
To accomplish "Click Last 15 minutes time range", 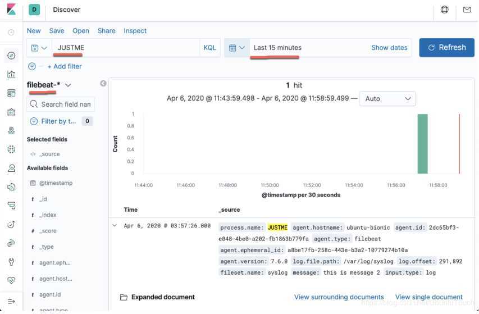I will (x=277, y=48).
